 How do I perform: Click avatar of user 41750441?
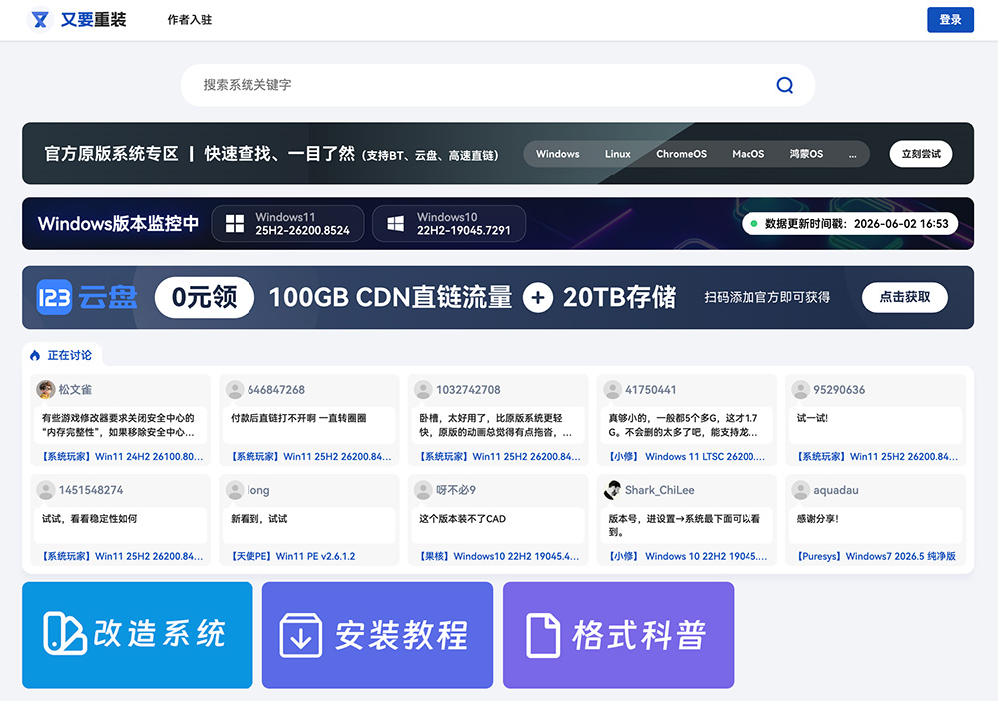613,389
